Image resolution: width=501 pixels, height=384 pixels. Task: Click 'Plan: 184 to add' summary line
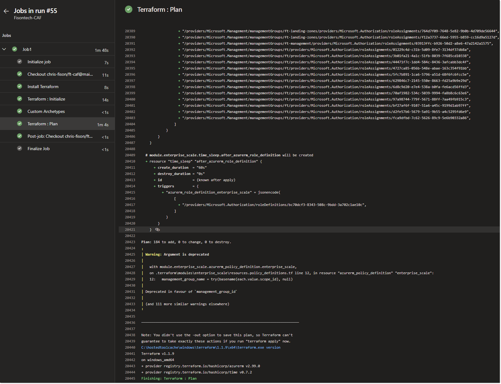coord(186,242)
